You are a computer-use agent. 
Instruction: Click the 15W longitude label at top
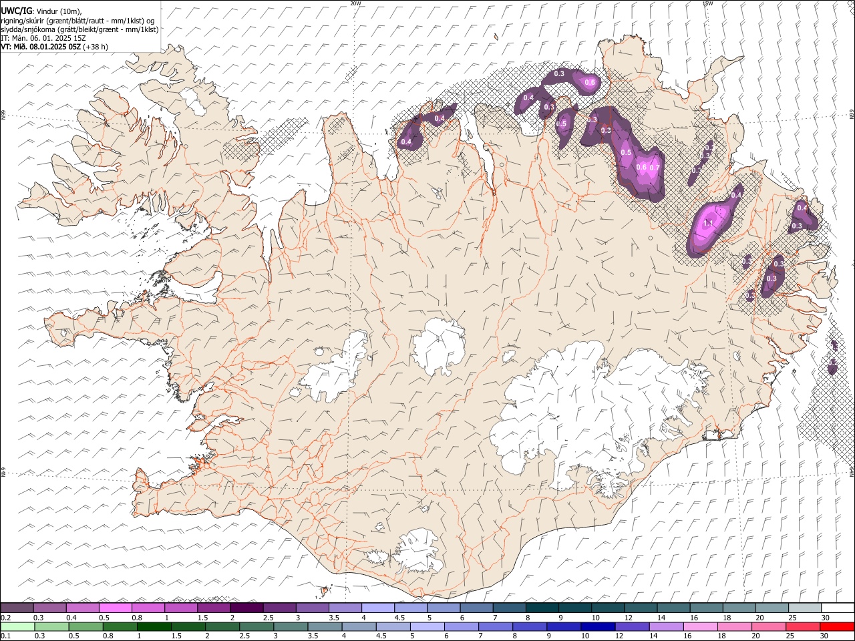click(x=707, y=3)
